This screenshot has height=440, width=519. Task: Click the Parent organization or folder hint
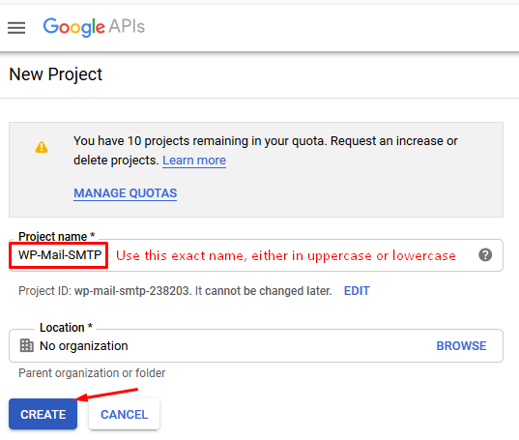pos(92,373)
